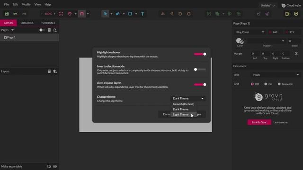Click the delete page trash icon
This screenshot has height=170, width=303.
49,30
